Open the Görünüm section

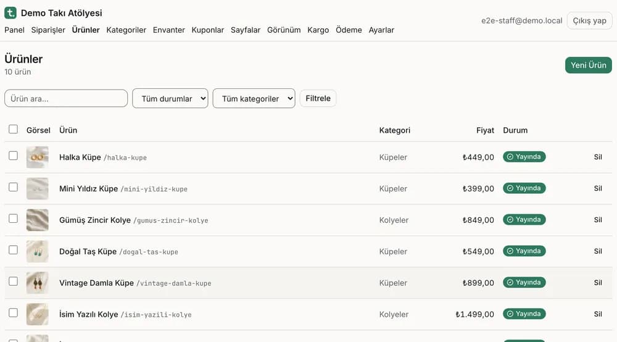(284, 30)
